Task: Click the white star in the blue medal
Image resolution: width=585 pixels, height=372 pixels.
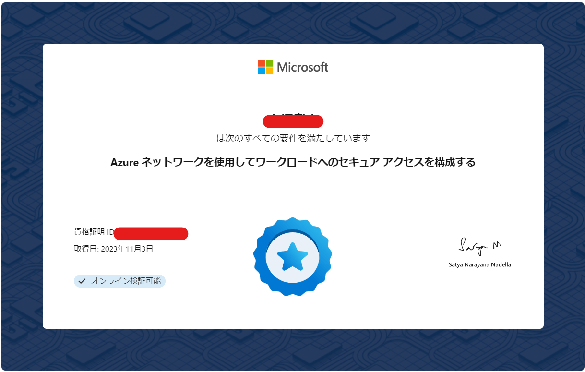Action: (292, 256)
